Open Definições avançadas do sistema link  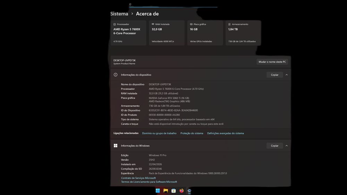click(226, 133)
